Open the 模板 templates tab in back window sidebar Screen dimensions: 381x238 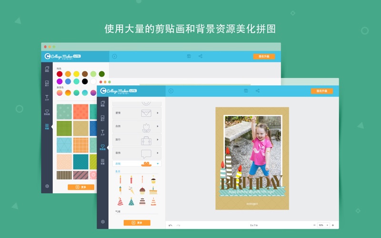[x=47, y=69]
